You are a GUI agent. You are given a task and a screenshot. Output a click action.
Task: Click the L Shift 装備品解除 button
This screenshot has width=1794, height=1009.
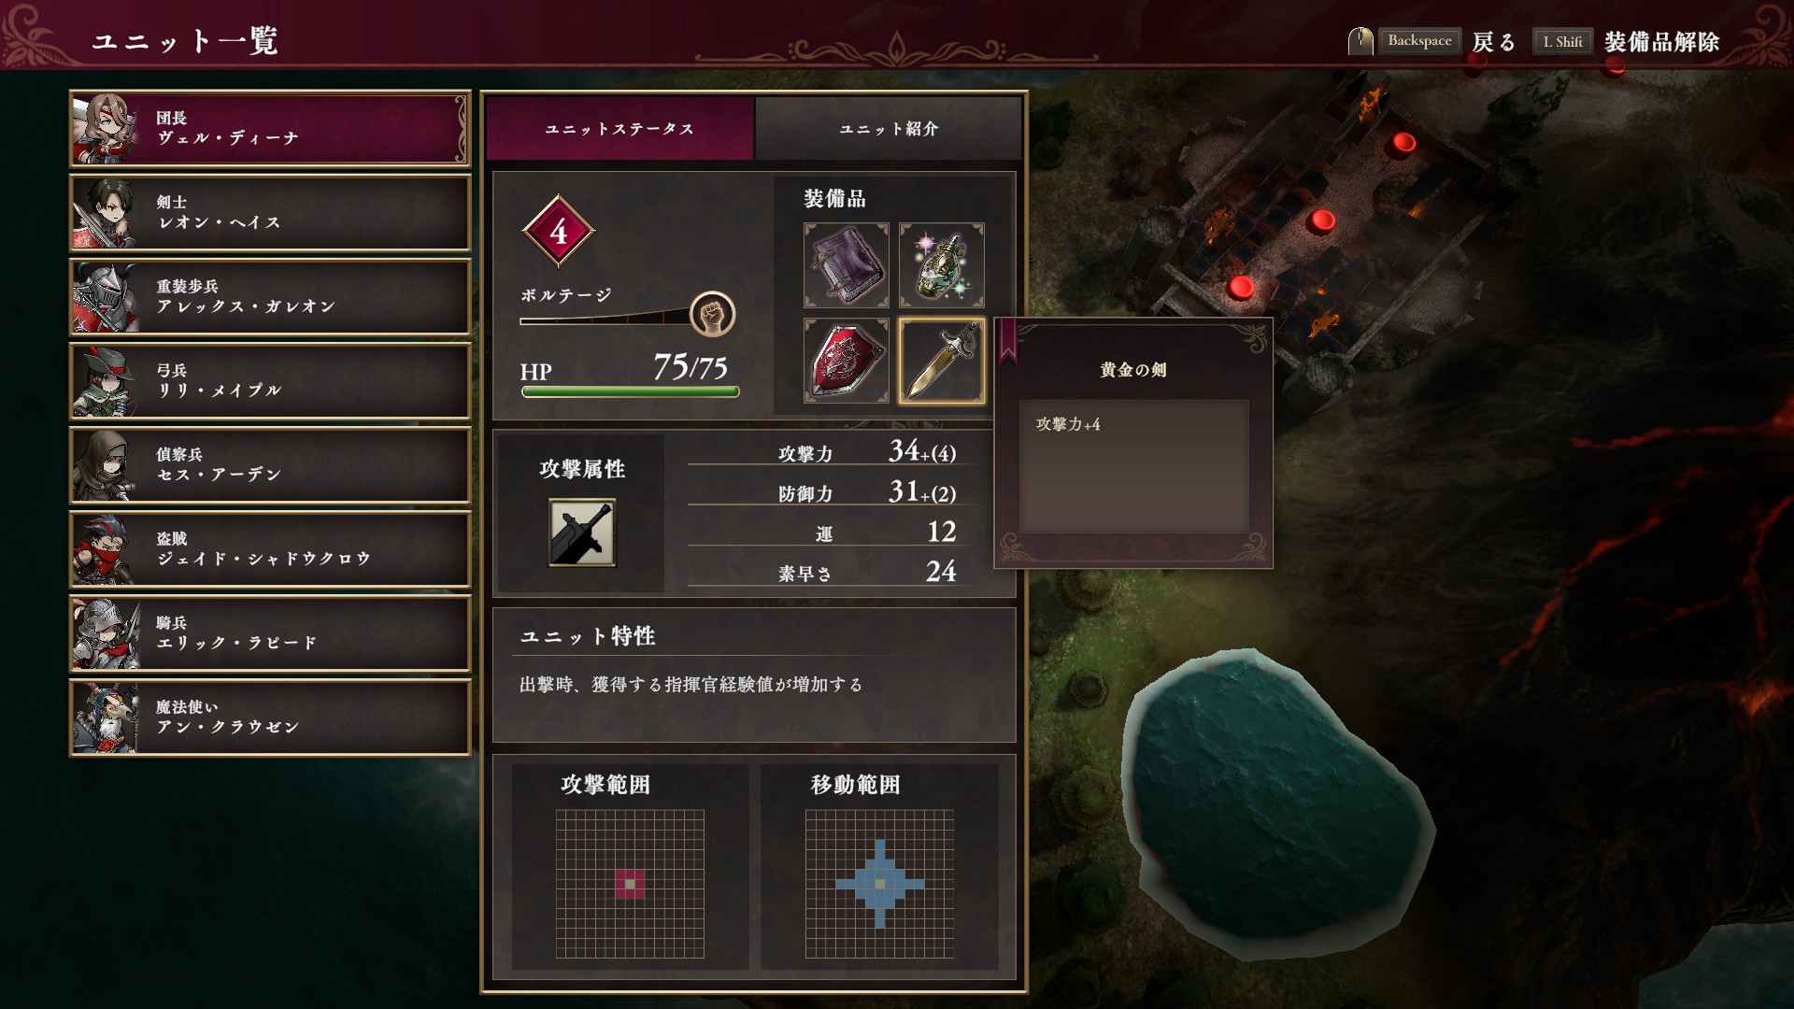(x=1627, y=41)
